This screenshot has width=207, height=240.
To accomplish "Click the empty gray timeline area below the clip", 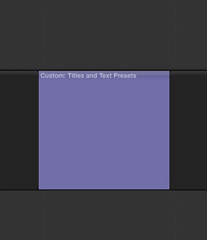I will 104,215.
